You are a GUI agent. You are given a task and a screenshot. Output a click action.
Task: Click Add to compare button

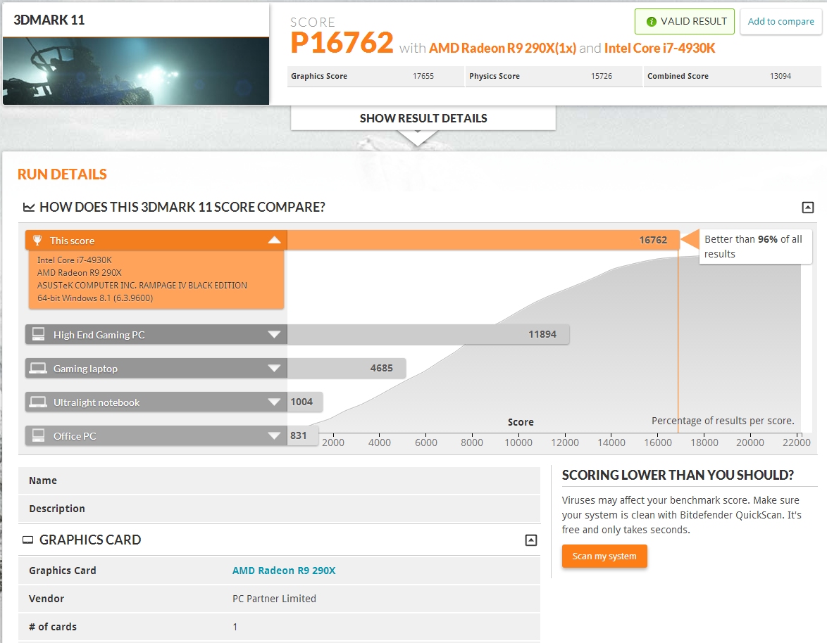pos(781,22)
